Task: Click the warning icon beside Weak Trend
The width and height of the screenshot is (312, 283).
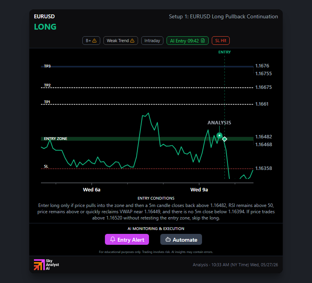Action: [132, 41]
